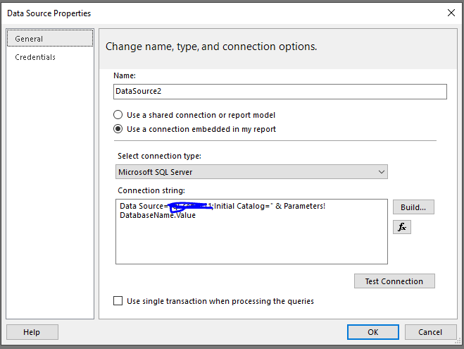Viewport: 464px width, 349px height.
Task: Click the Build... button
Action: (413, 207)
